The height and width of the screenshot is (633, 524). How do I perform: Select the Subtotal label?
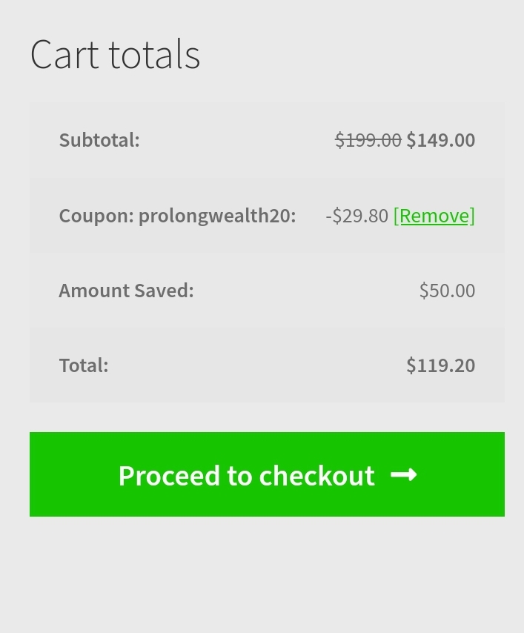tap(99, 140)
